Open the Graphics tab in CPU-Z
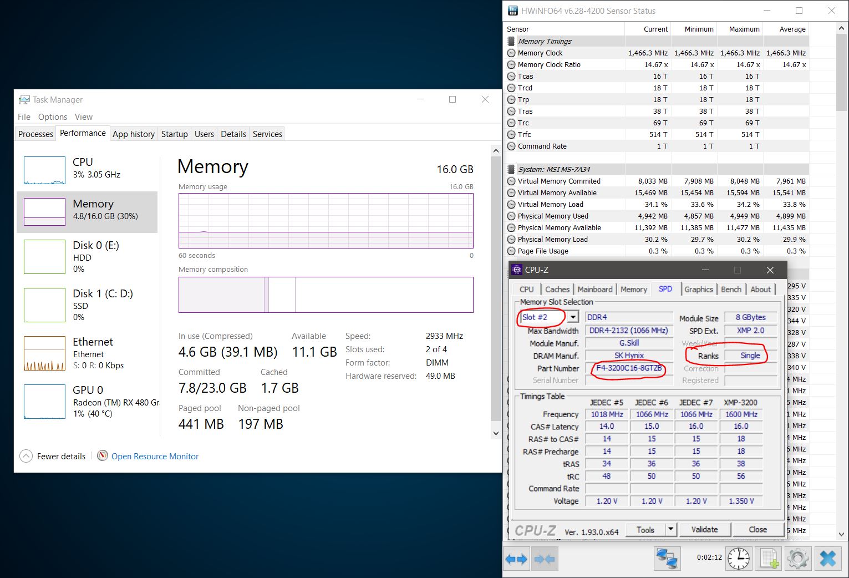Image resolution: width=849 pixels, height=578 pixels. (x=698, y=290)
